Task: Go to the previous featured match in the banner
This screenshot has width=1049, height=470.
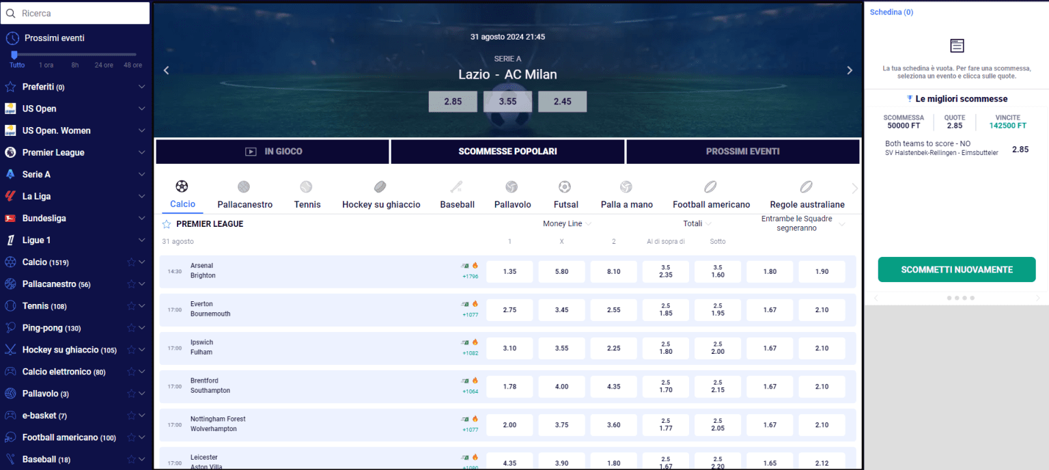Action: coord(166,70)
